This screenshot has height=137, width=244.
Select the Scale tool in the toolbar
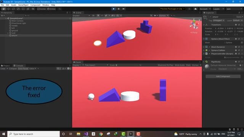click(x=18, y=9)
